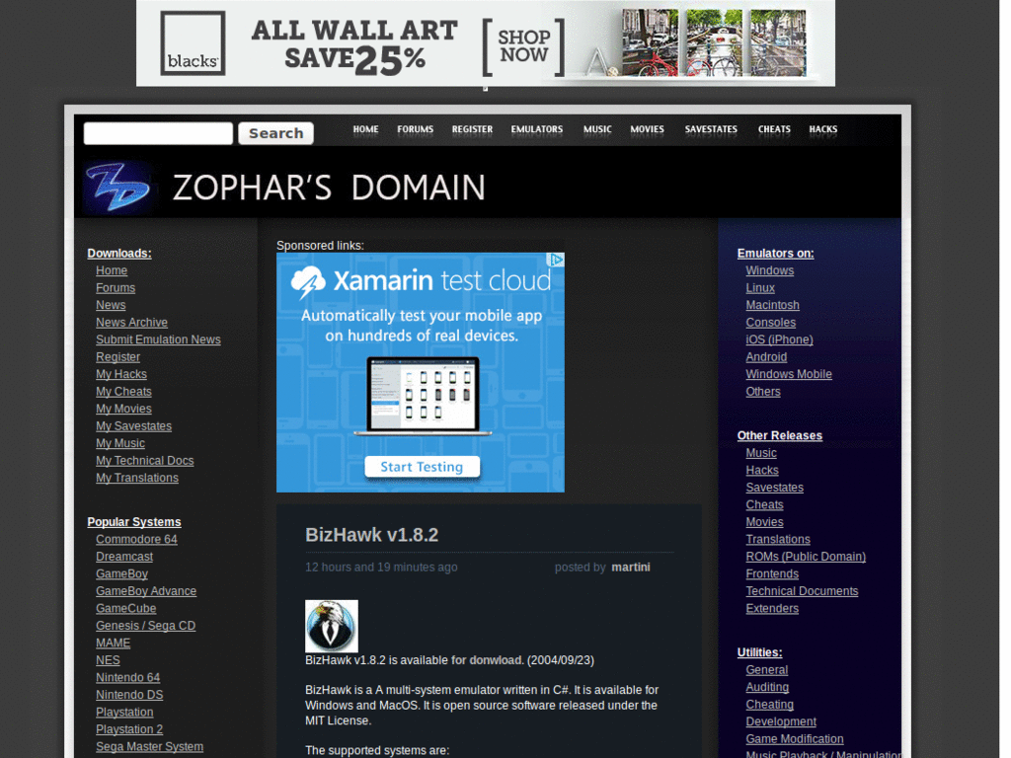
Task: Click the BizHawk emulator avatar image
Action: 331,626
